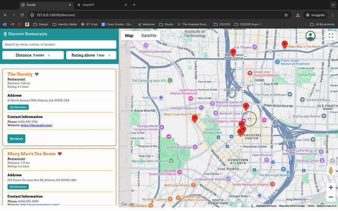The width and height of the screenshot is (338, 211).
Task: Reload the page
Action: (22, 15)
